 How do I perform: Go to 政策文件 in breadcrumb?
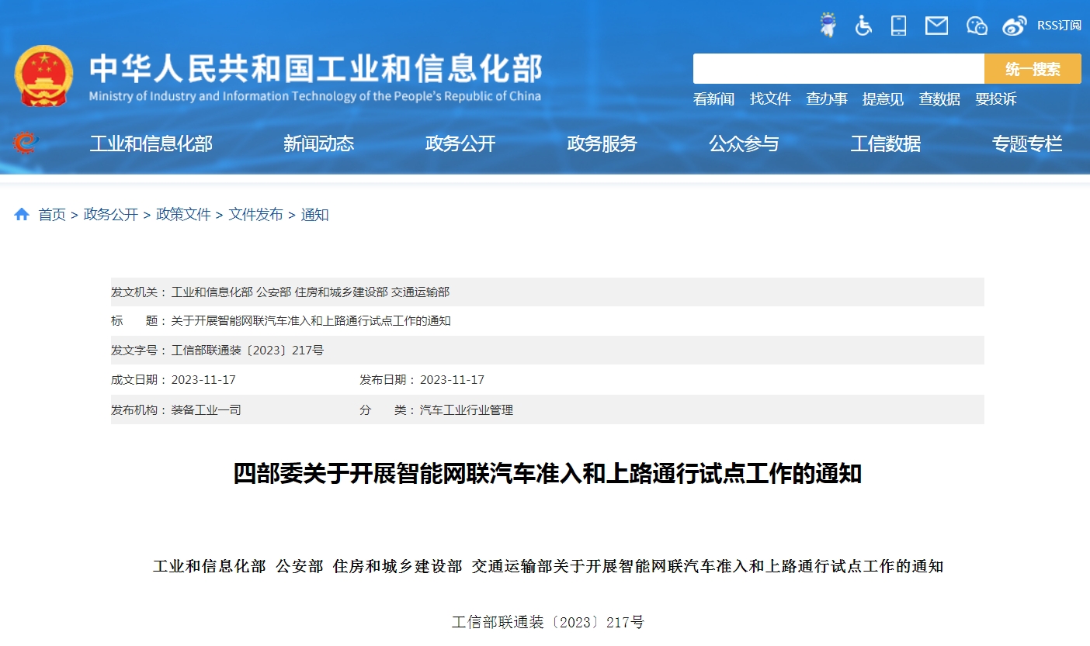[183, 215]
